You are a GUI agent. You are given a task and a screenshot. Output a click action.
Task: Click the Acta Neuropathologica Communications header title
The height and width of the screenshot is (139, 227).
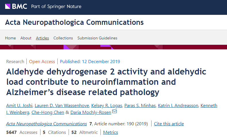pyautogui.click(x=74, y=22)
